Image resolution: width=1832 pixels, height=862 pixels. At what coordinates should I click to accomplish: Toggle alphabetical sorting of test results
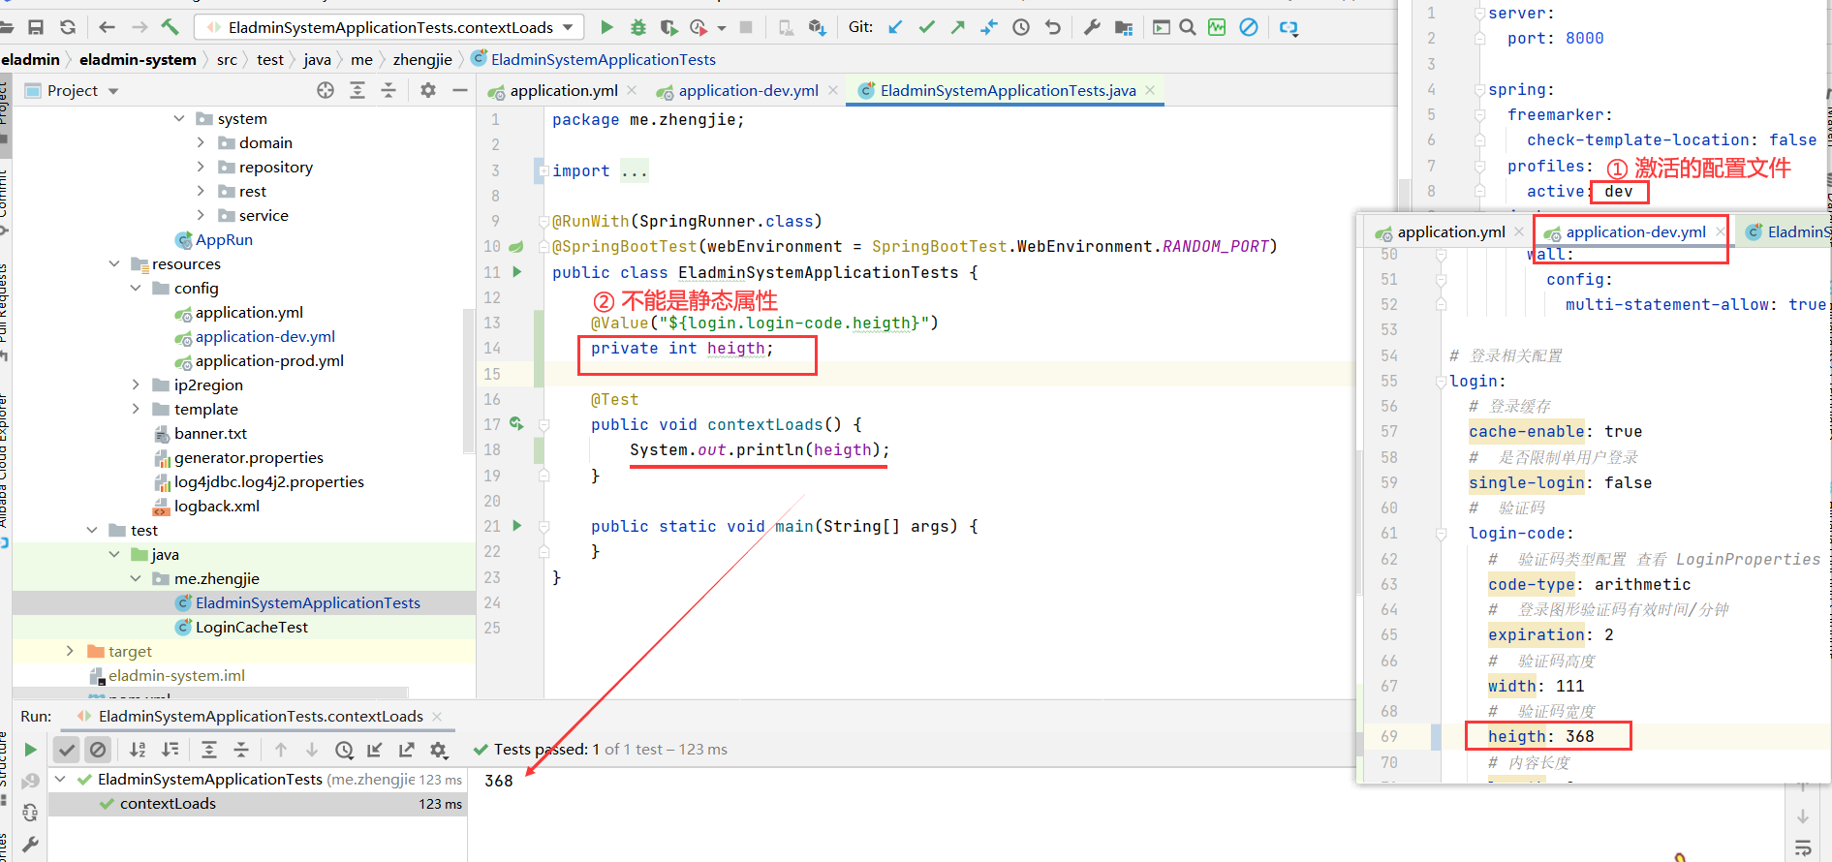(x=139, y=750)
